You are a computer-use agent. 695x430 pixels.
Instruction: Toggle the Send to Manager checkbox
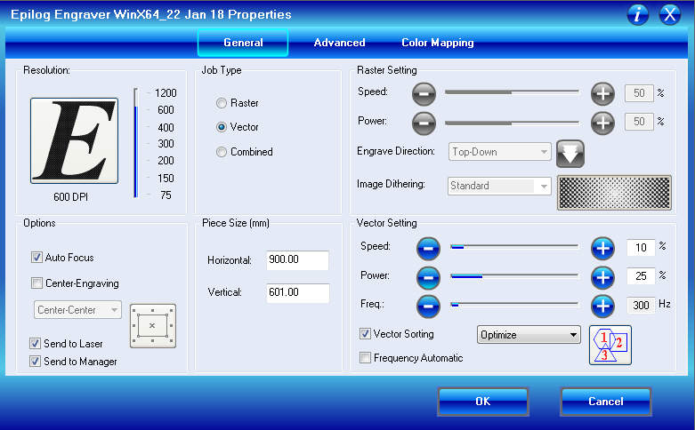click(35, 362)
